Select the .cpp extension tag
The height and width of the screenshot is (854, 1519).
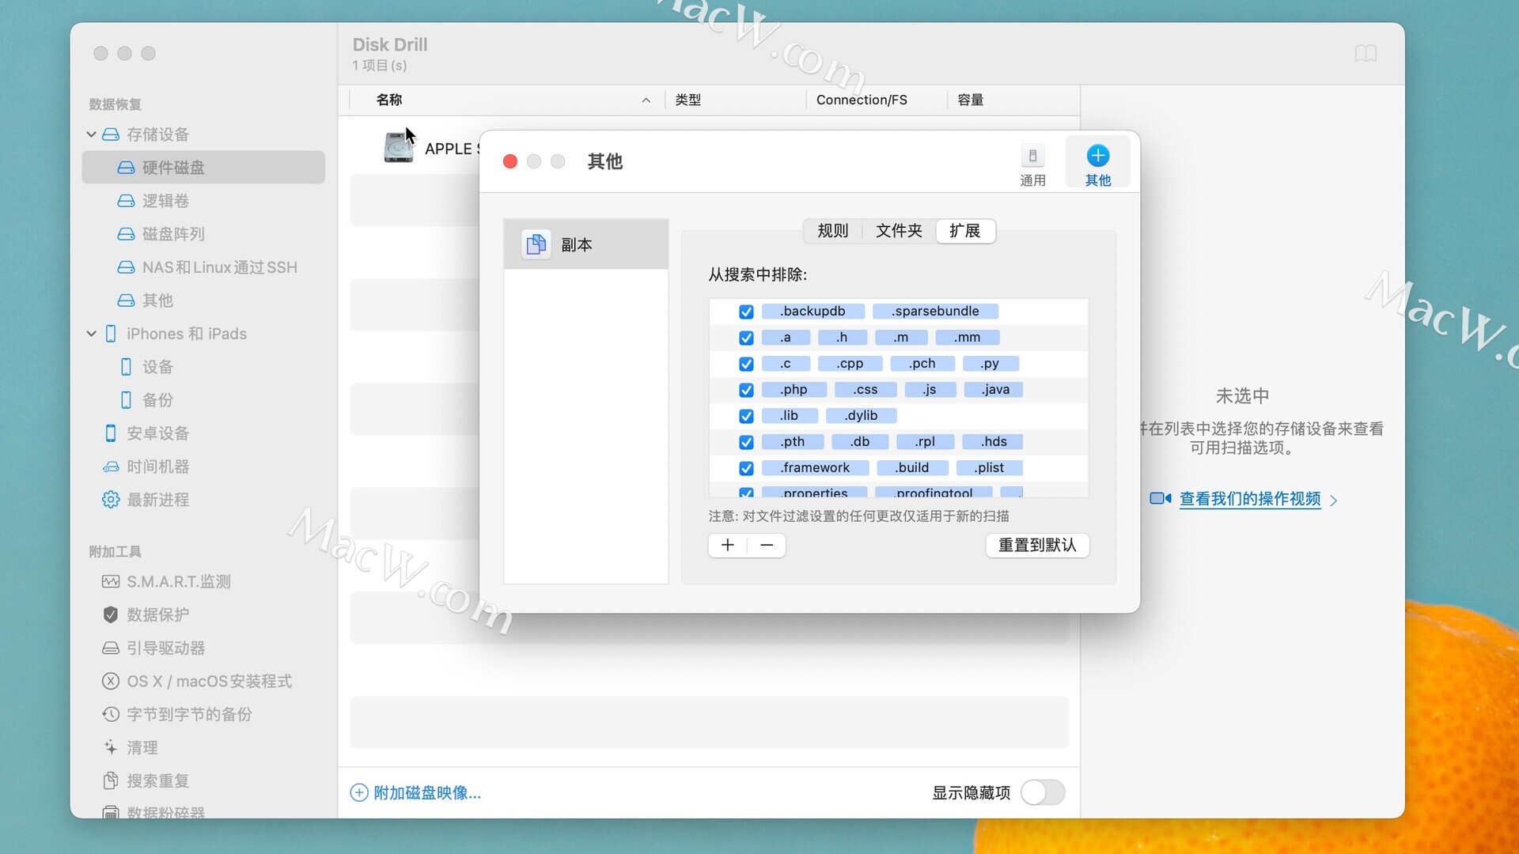point(850,364)
